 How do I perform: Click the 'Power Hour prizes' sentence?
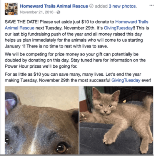point(41,66)
